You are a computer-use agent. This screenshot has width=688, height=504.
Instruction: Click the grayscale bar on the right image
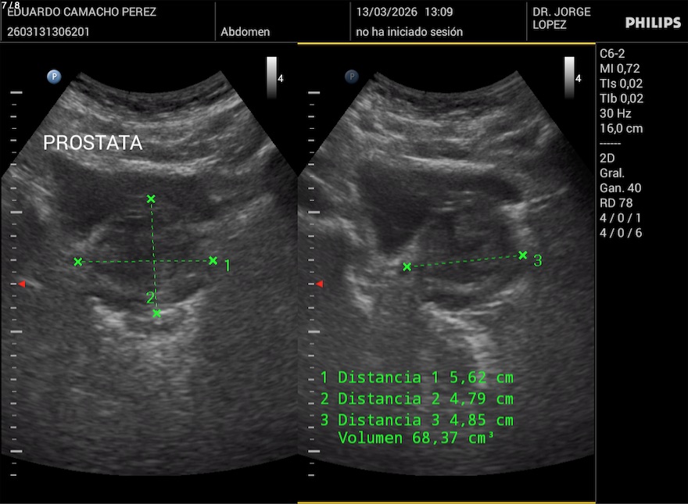coord(569,77)
